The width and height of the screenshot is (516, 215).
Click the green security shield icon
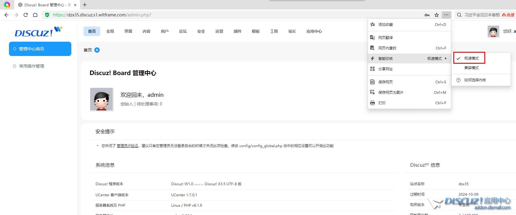(x=47, y=15)
